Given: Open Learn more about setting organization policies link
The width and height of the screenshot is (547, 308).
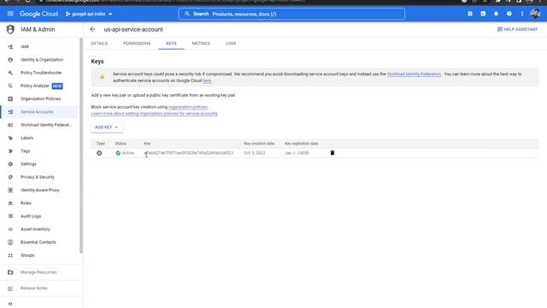Looking at the screenshot, I should 154,114.
